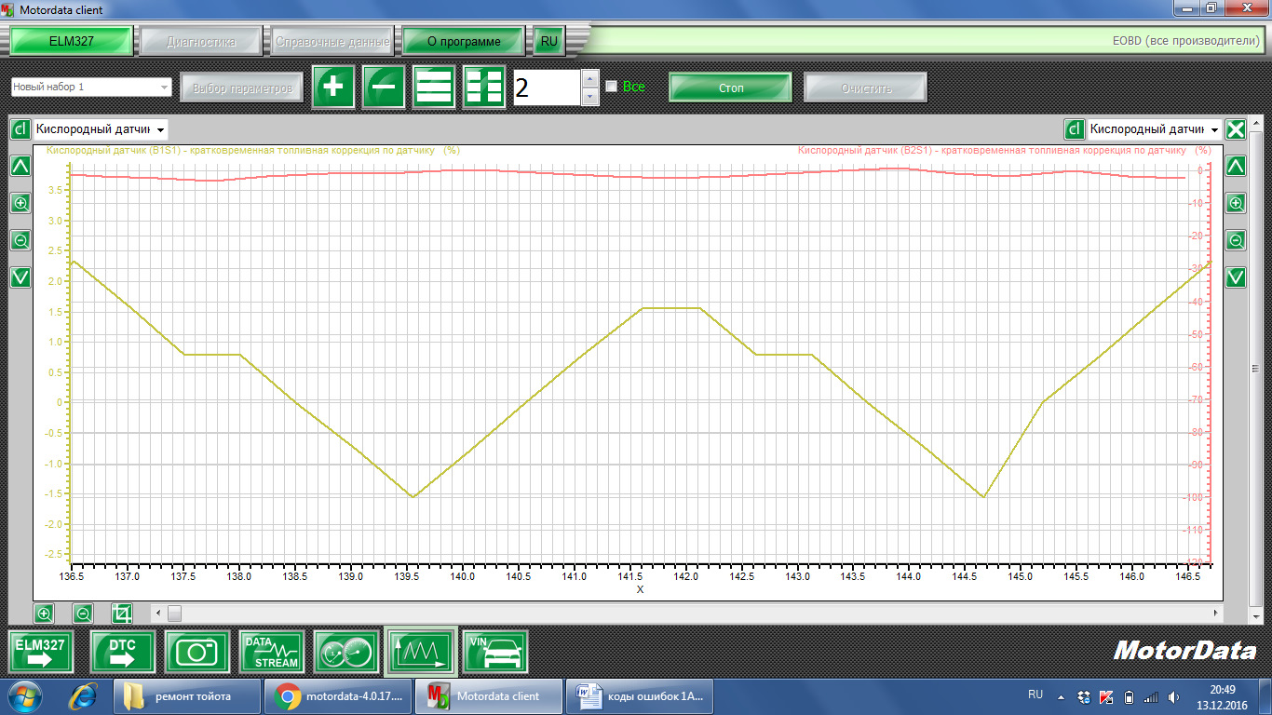Click the 'Выбор параметров' button
1272x715 pixels.
point(242,88)
